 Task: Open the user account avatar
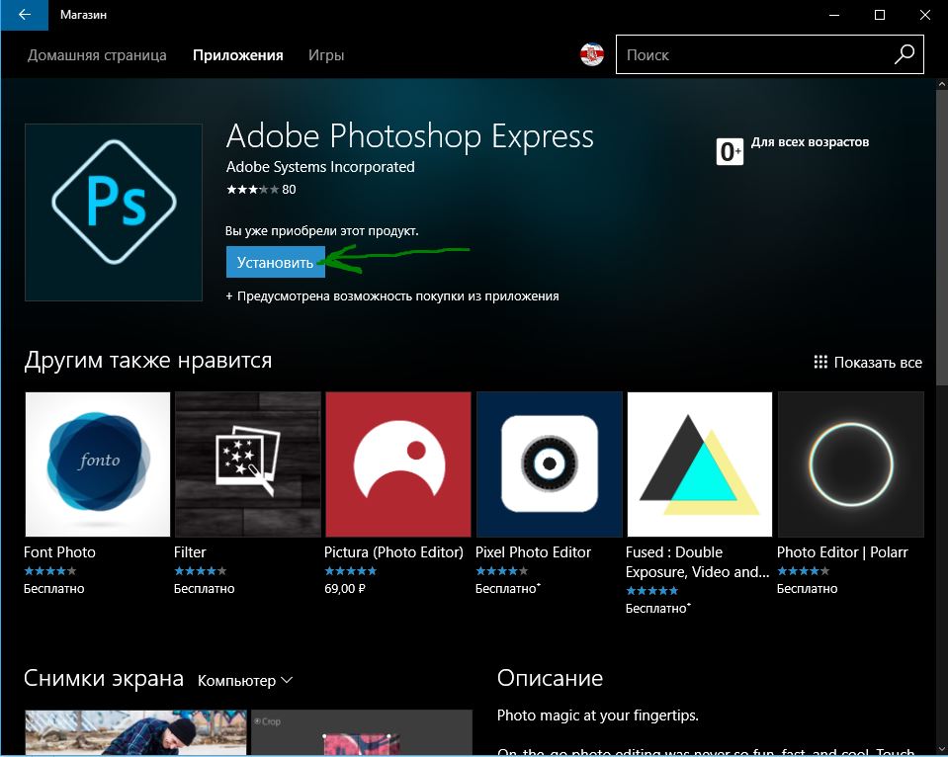(x=592, y=55)
